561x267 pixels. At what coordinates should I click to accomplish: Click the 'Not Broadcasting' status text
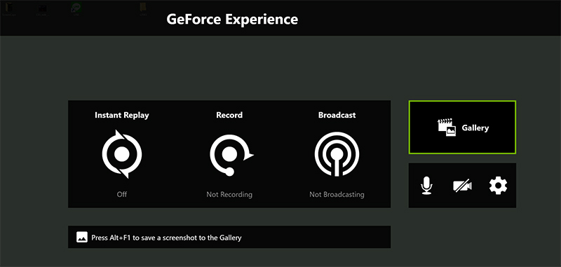(337, 194)
